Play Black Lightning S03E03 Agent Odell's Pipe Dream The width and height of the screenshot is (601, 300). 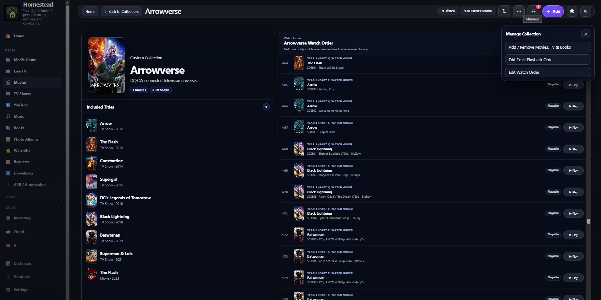pyautogui.click(x=573, y=192)
